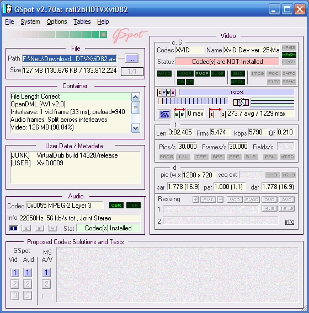Click the 'Codec(s) are NOT Installed' status field
The image size is (309, 313).
click(x=227, y=62)
